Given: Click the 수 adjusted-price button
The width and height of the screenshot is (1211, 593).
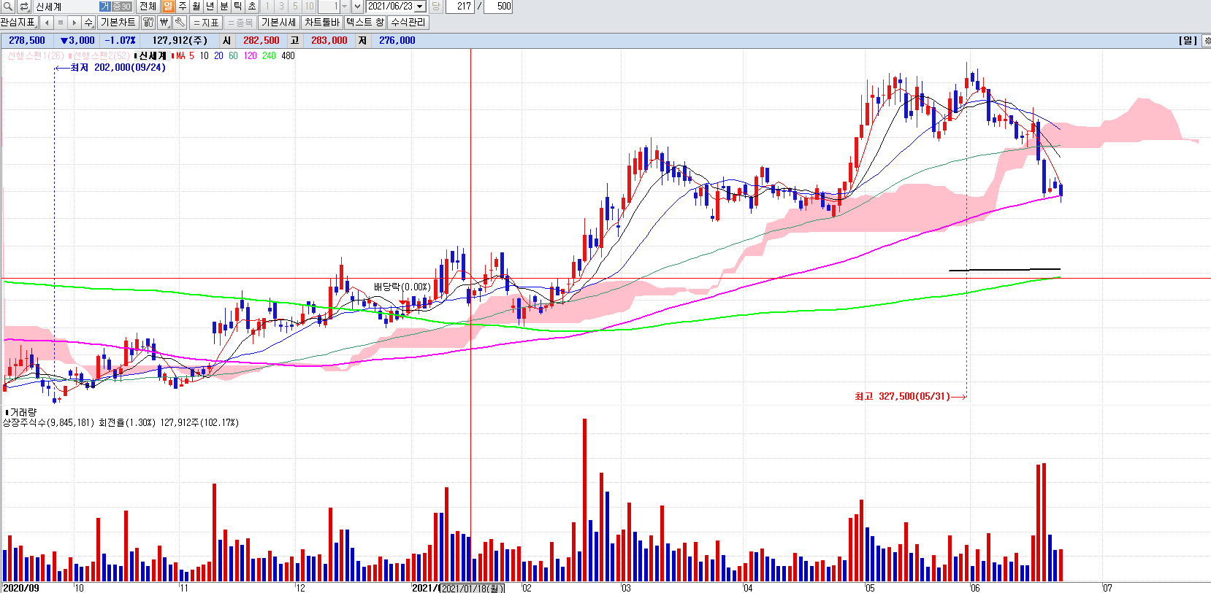Looking at the screenshot, I should point(88,23).
